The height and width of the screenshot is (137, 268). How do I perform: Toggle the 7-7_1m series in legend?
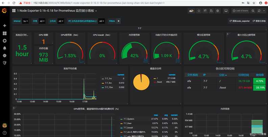[108, 79]
